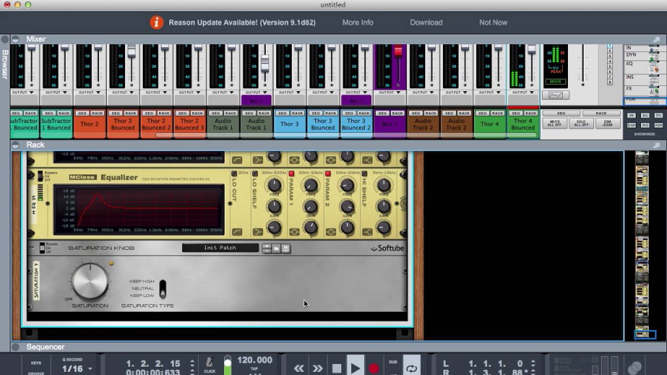Open More Info about the Reason update
This screenshot has width=667, height=375.
click(x=357, y=22)
